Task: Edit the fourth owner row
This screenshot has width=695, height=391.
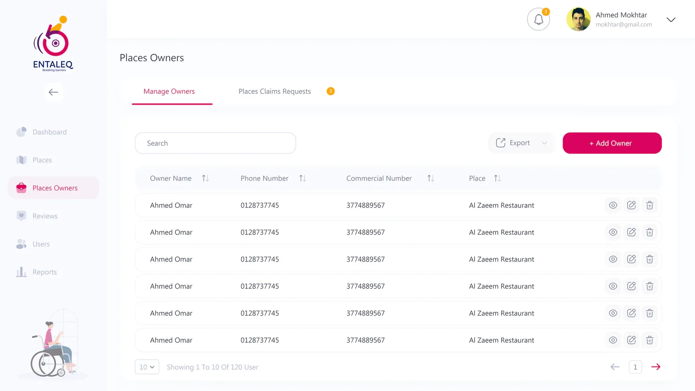Action: [631, 286]
